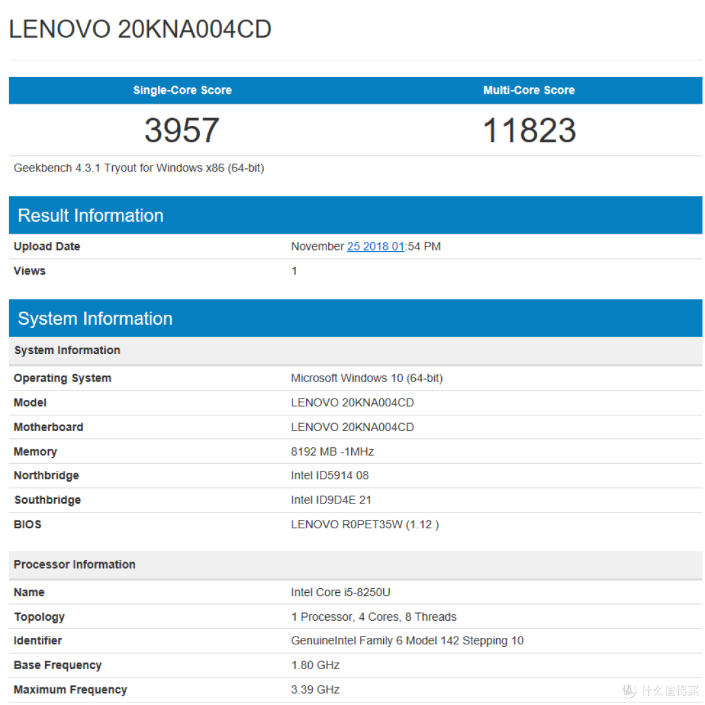Viewport: 705px width, 705px height.
Task: Click the BIOS row label
Action: coord(27,524)
